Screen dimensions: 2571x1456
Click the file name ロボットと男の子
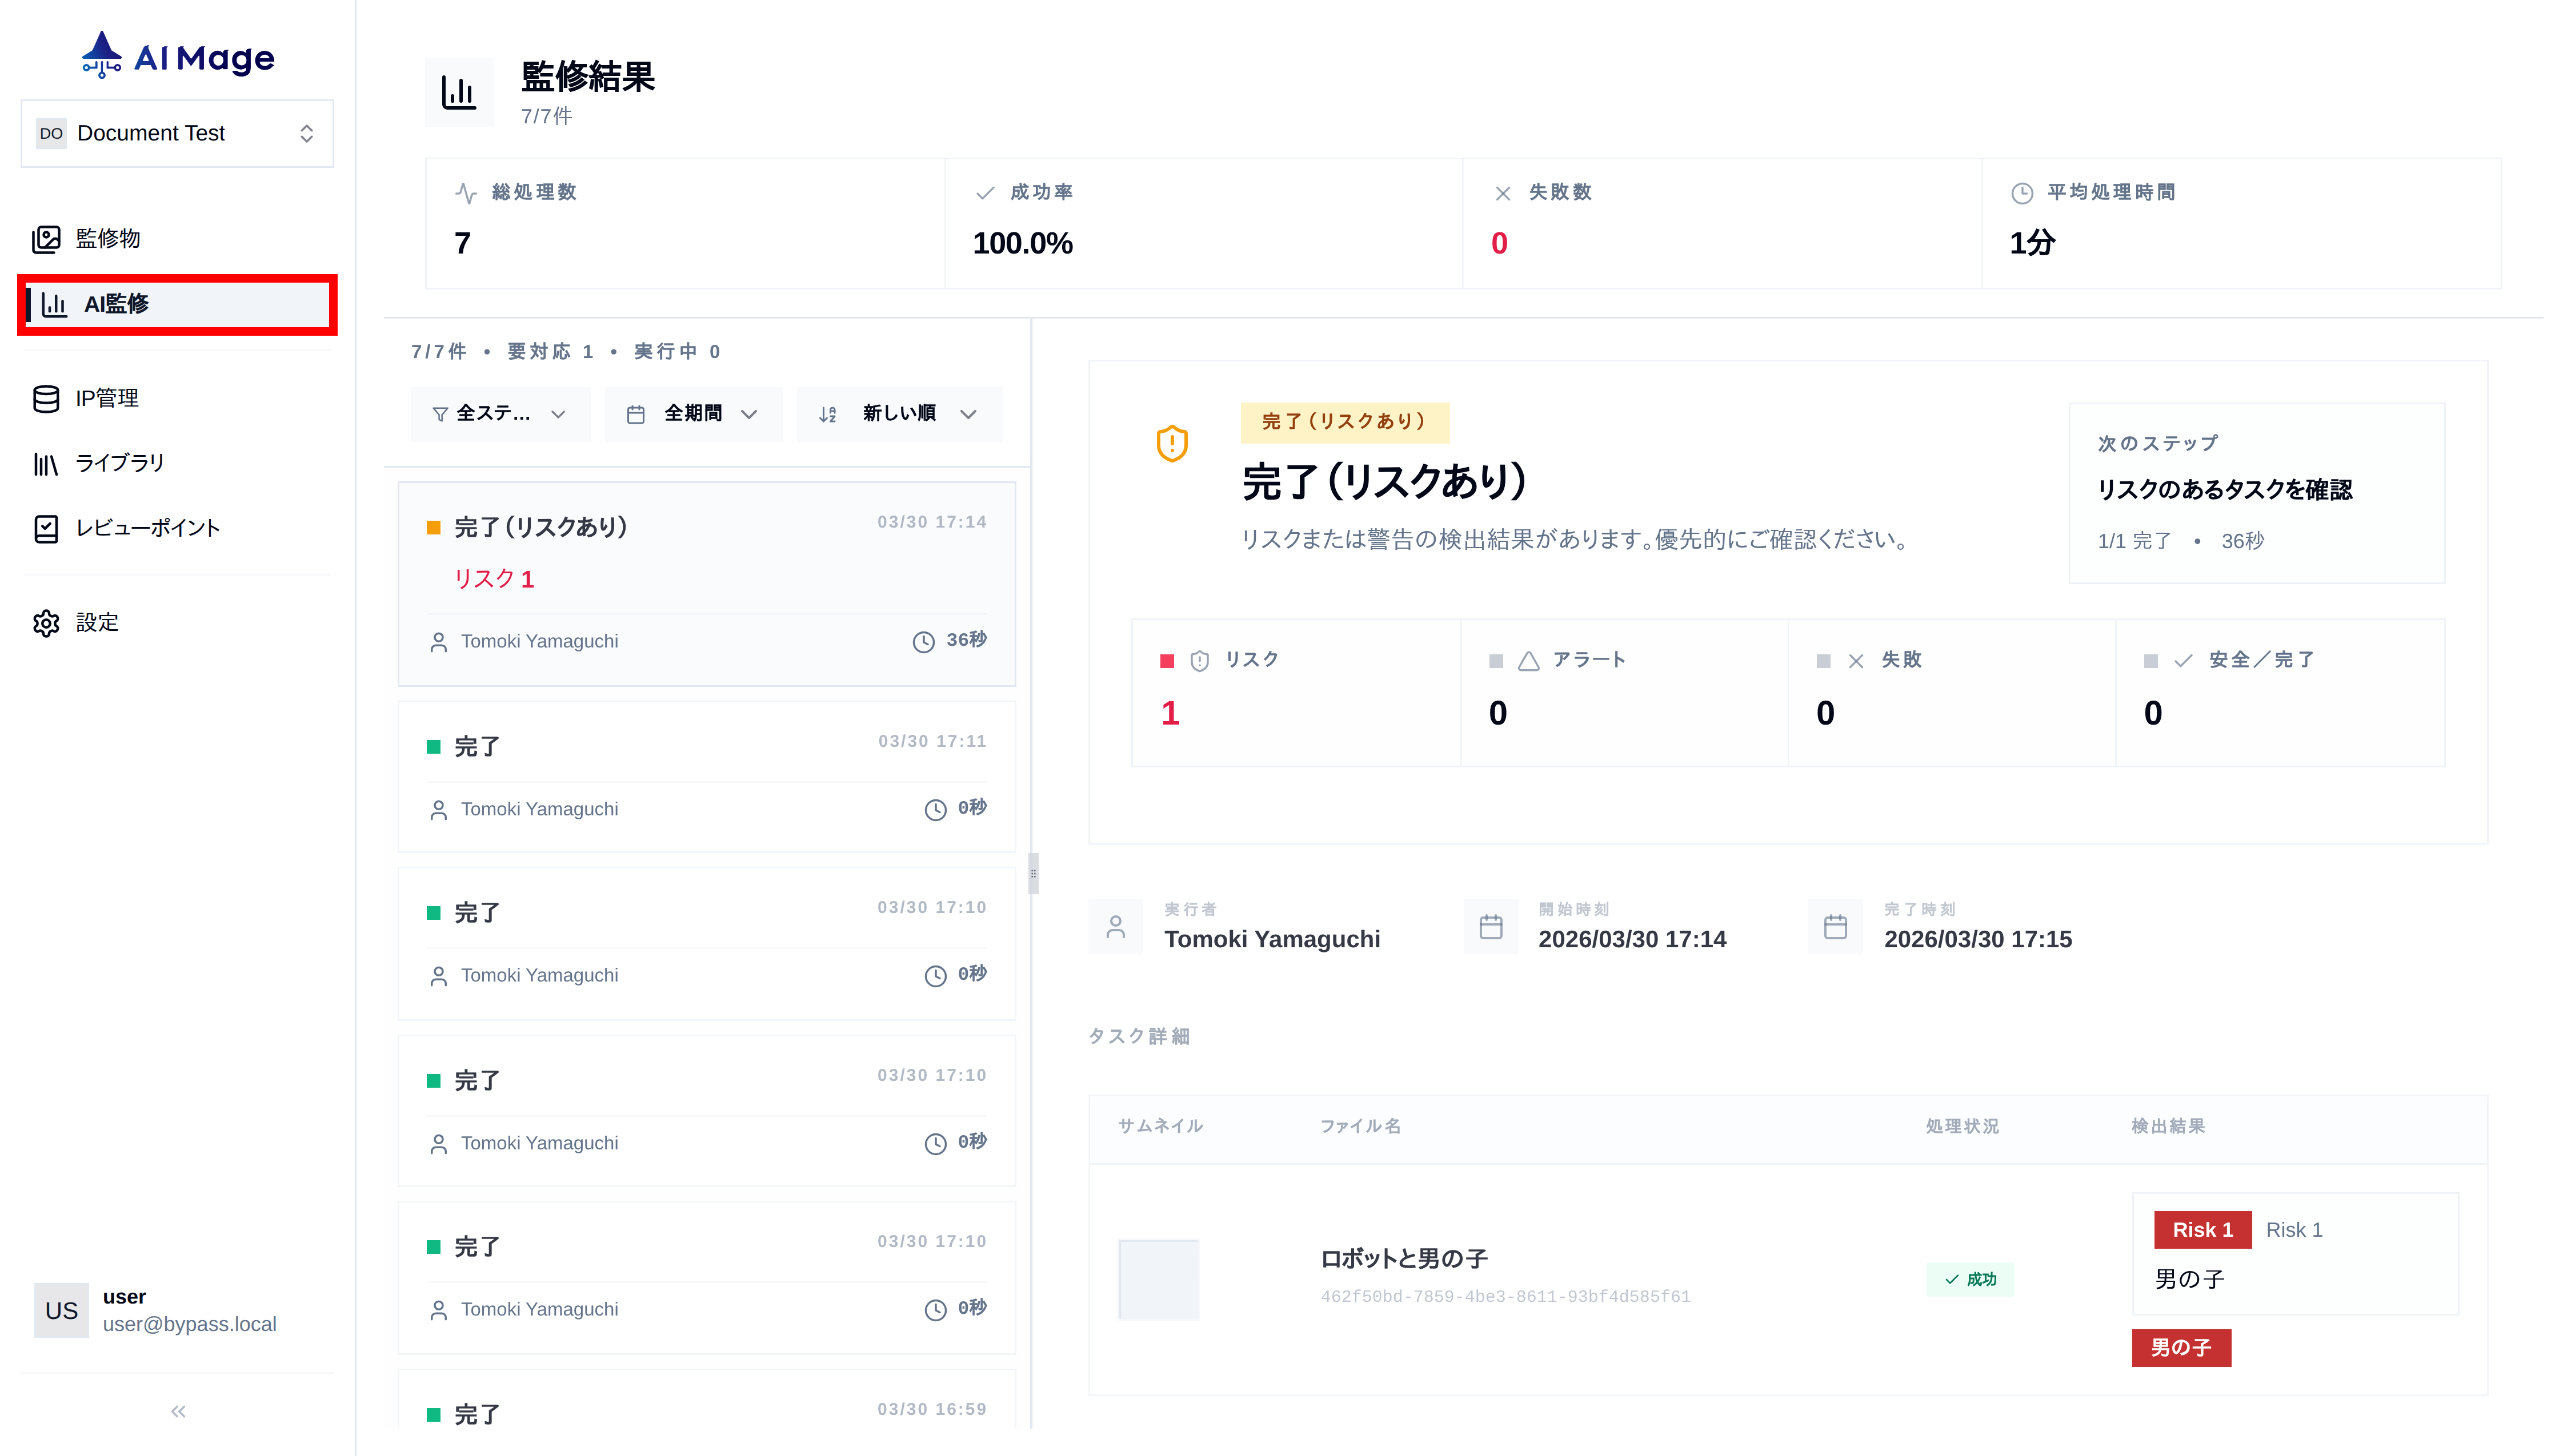1404,1259
